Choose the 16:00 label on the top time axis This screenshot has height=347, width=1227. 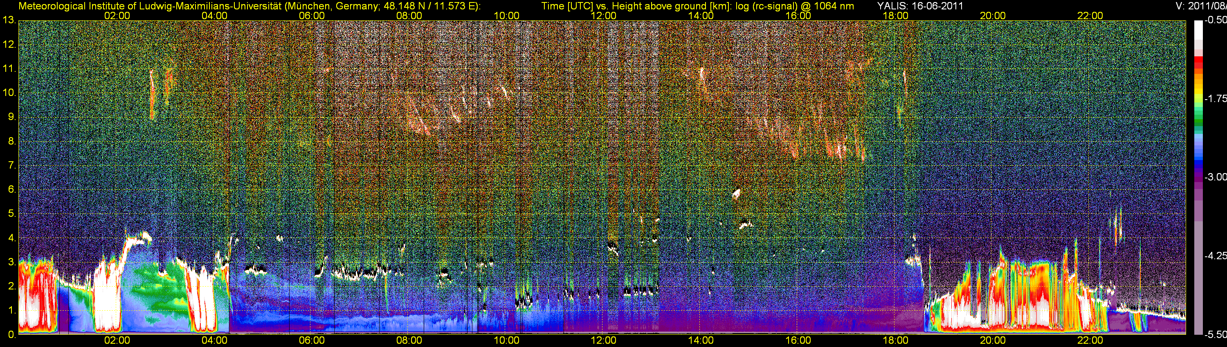(x=798, y=16)
